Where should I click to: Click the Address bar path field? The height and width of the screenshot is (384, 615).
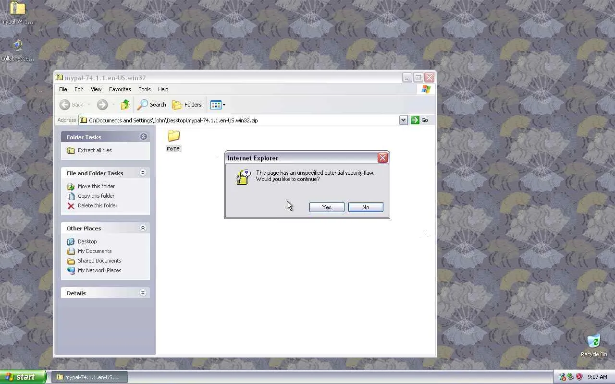pyautogui.click(x=239, y=120)
